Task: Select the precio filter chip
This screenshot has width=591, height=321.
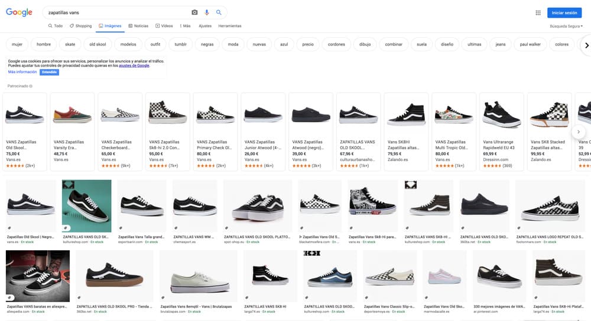Action: (308, 44)
